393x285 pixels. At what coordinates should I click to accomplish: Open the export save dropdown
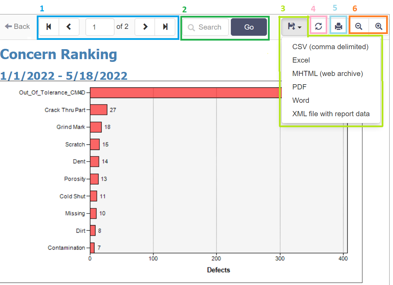click(x=294, y=27)
